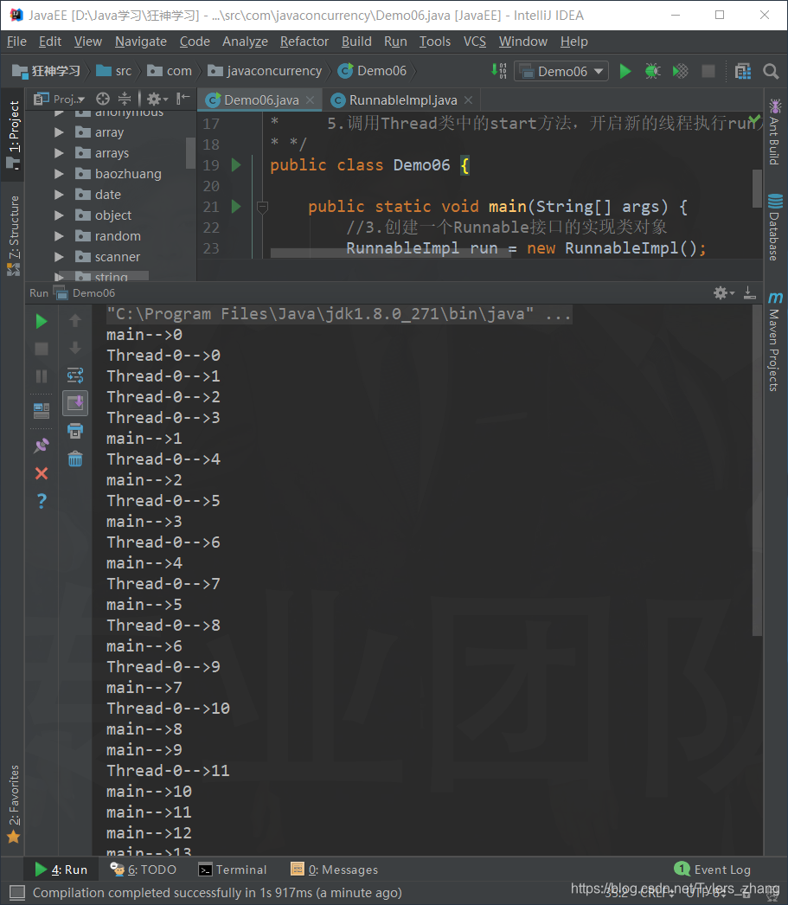The height and width of the screenshot is (905, 788).
Task: Click scroll from source target icon
Action: 103,99
